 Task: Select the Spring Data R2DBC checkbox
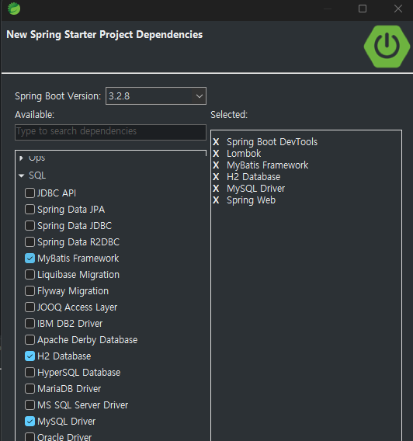[x=29, y=242]
